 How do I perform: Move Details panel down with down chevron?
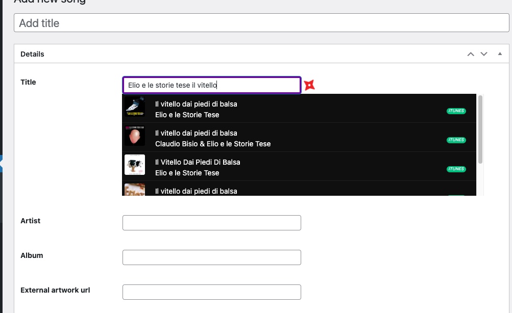(484, 54)
